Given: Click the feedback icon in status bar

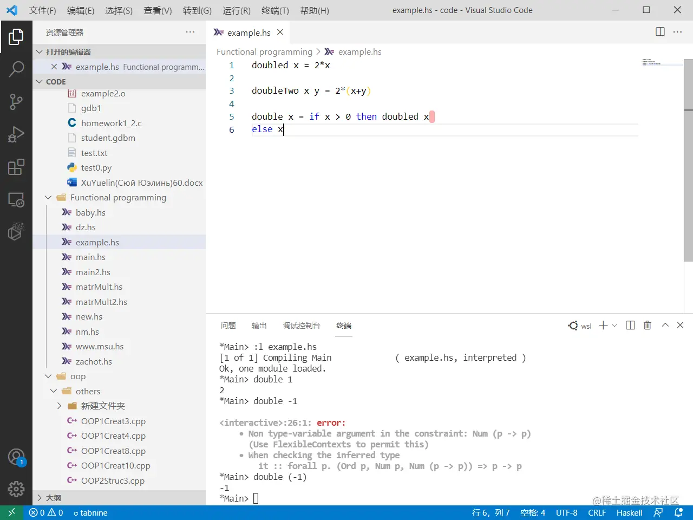Looking at the screenshot, I should click(658, 512).
